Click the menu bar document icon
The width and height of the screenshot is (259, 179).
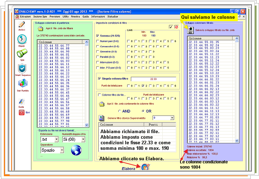pos(17,17)
